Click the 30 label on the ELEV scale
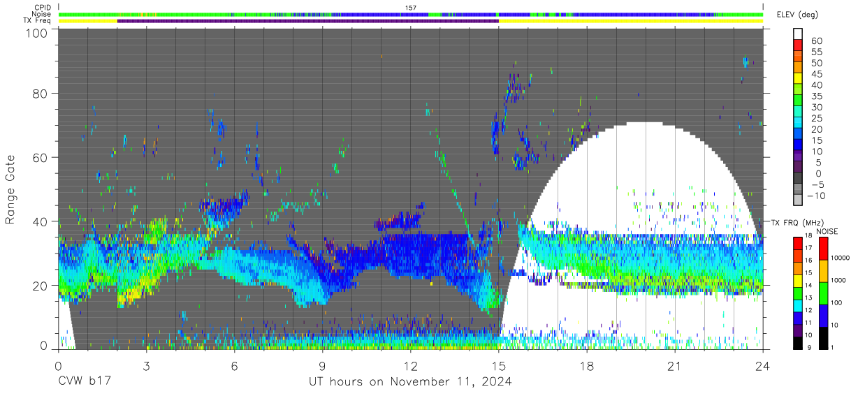This screenshot has width=858, height=396. coord(815,107)
